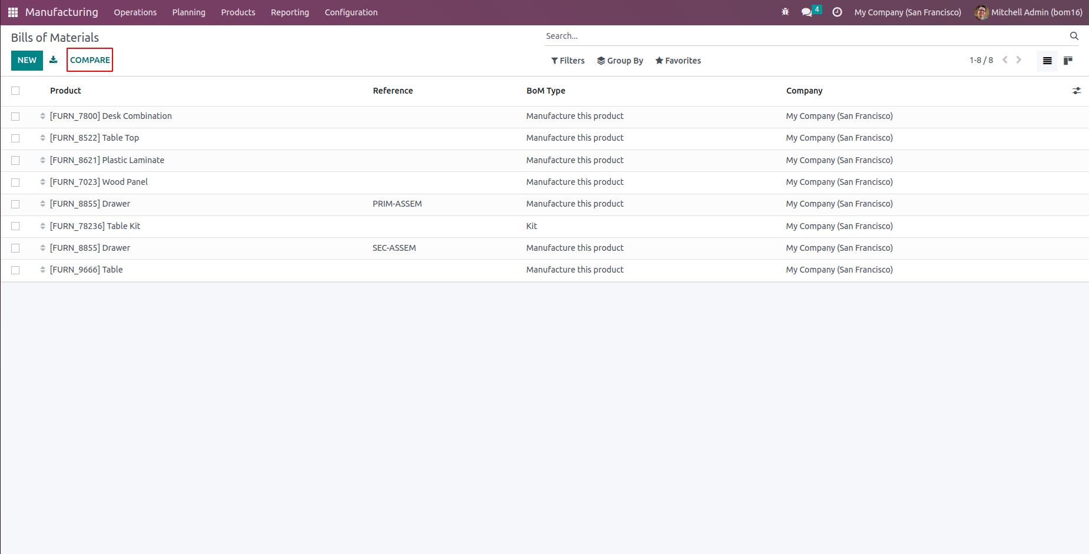Click the download import records icon
The height and width of the screenshot is (554, 1089).
[53, 60]
